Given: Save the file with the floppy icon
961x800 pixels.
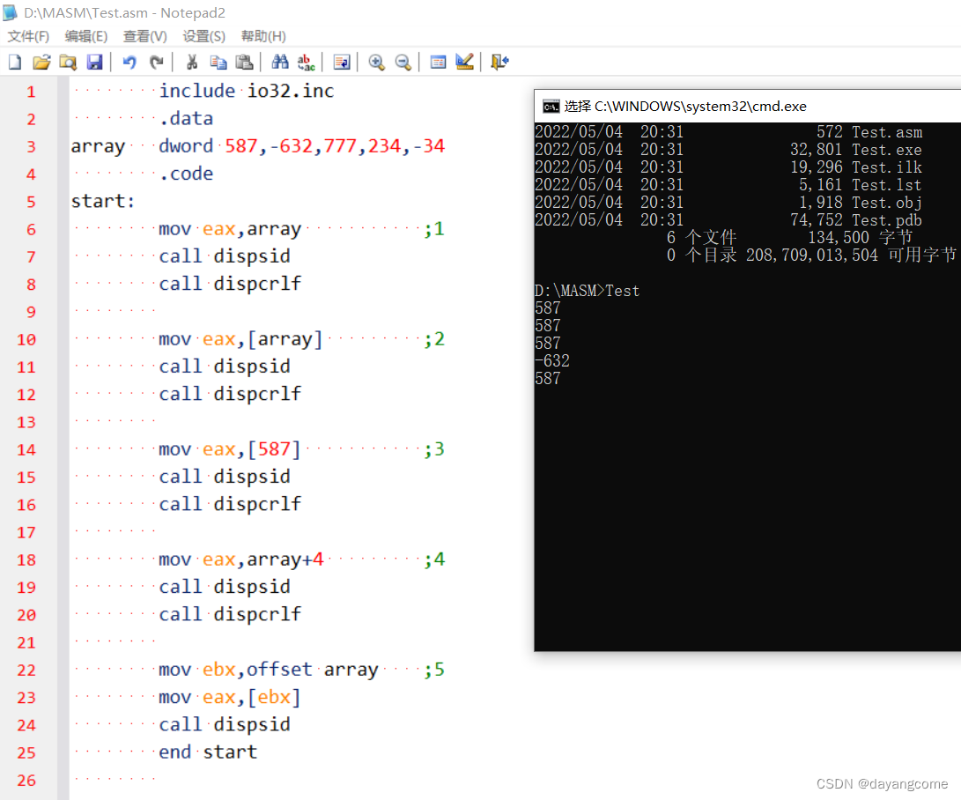Looking at the screenshot, I should [x=94, y=62].
